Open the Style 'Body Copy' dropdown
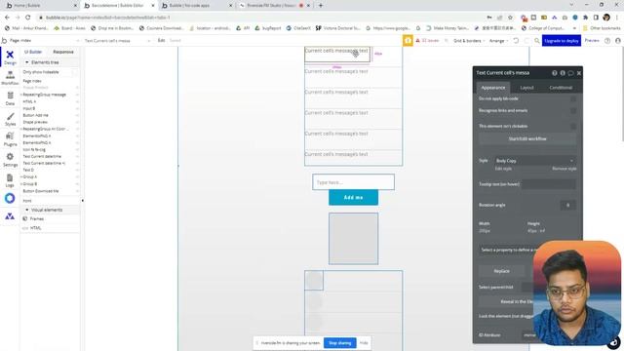The image size is (624, 351). point(534,160)
